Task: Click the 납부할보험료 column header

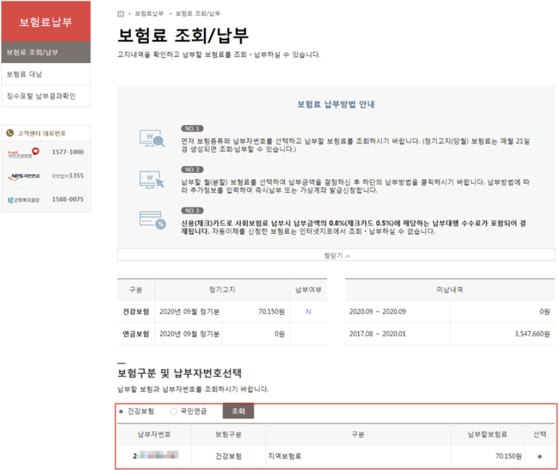Action: coord(487,434)
